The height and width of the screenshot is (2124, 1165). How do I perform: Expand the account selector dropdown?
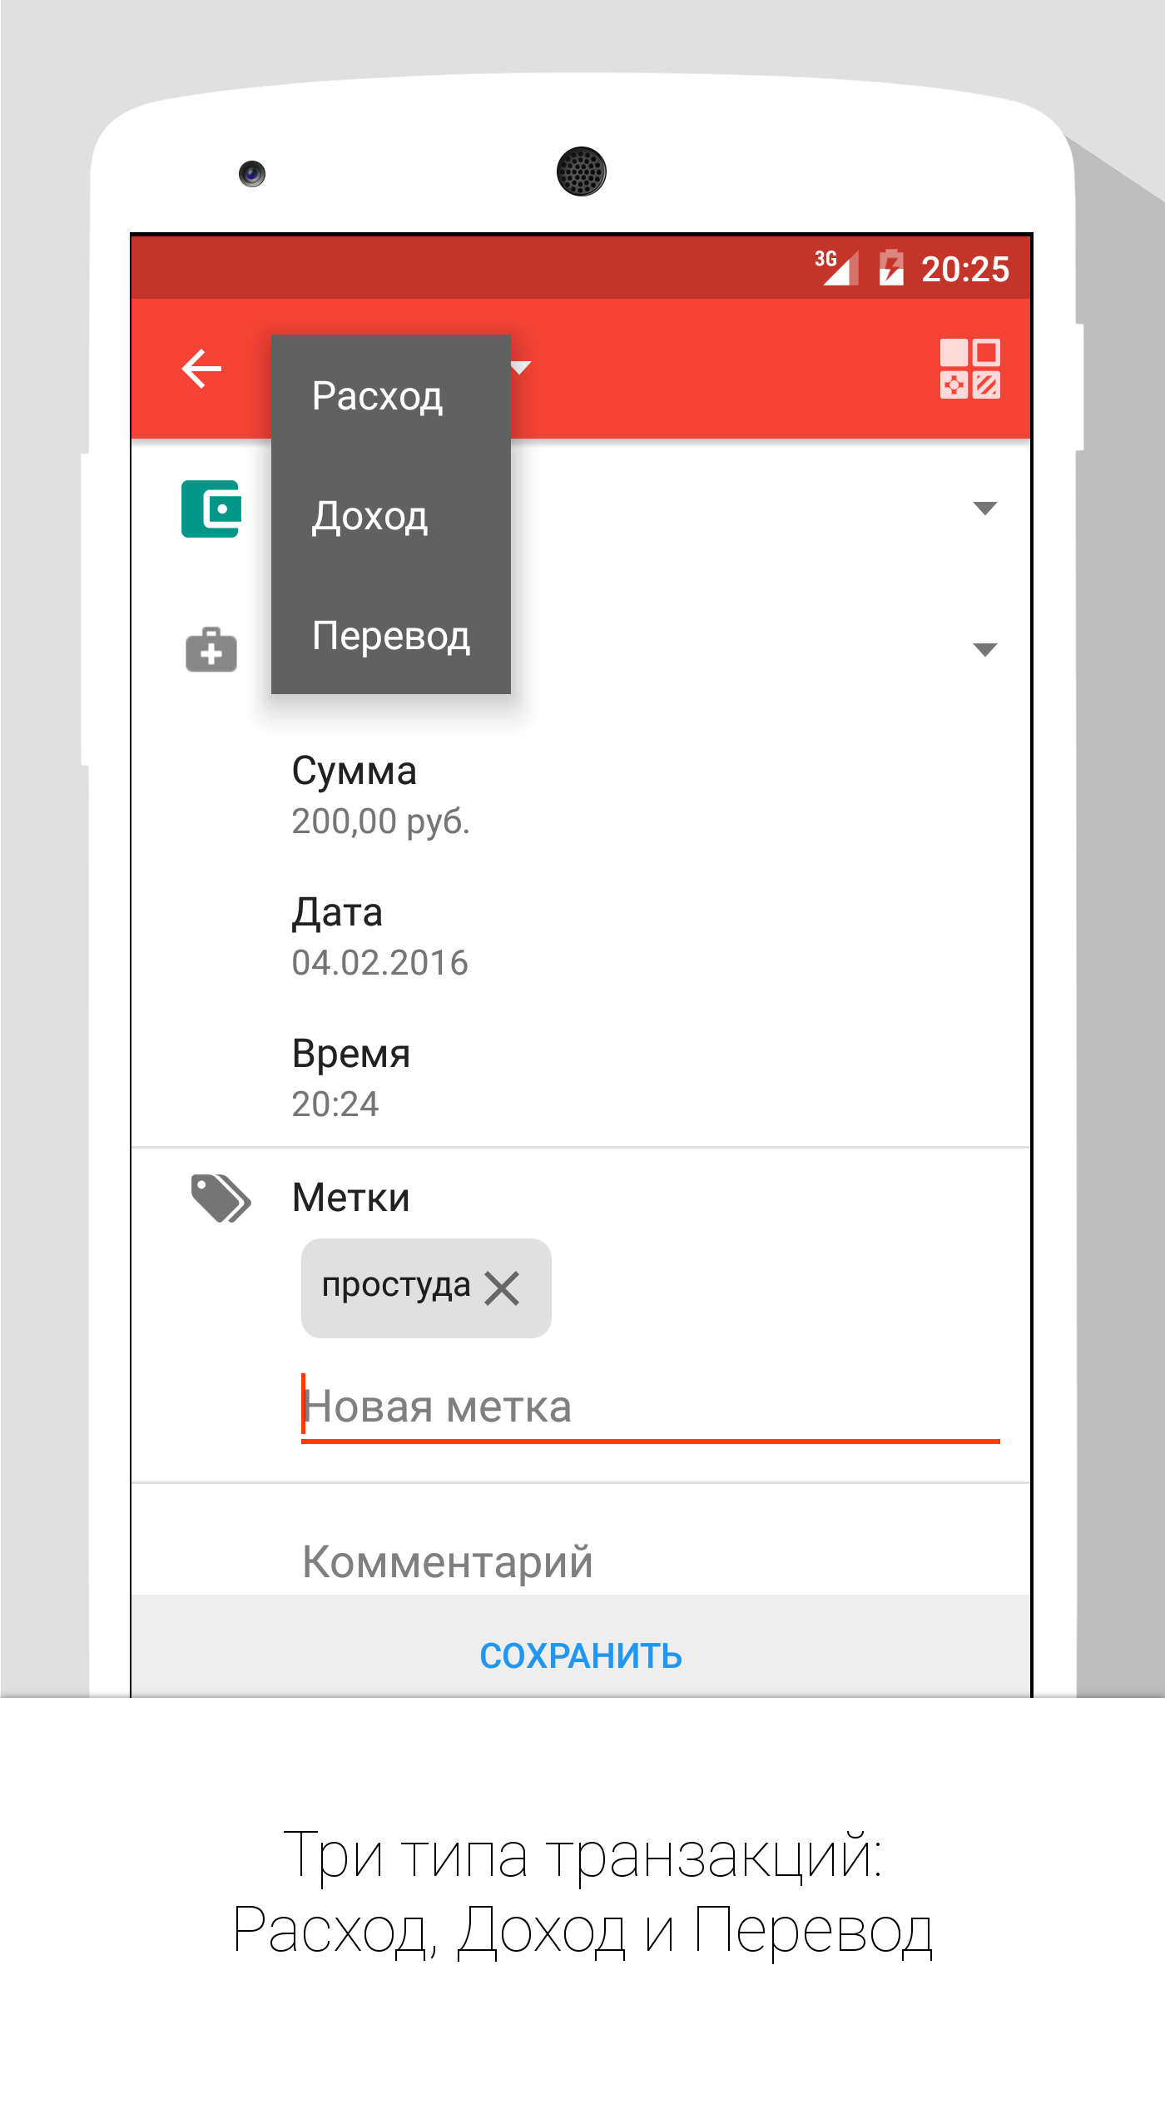tap(985, 509)
